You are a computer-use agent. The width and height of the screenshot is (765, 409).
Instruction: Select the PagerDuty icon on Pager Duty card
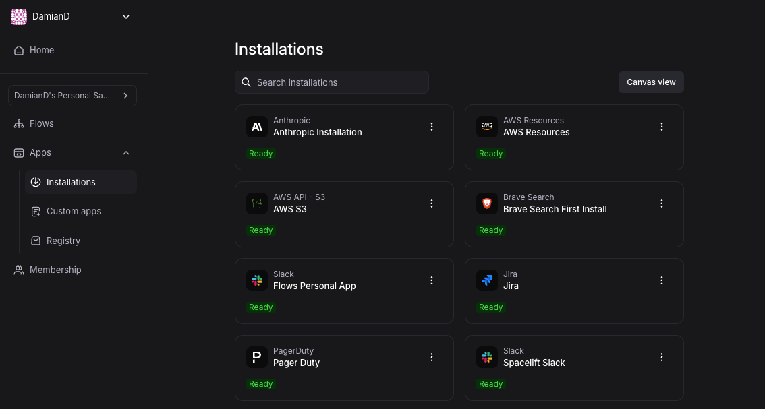tap(257, 357)
